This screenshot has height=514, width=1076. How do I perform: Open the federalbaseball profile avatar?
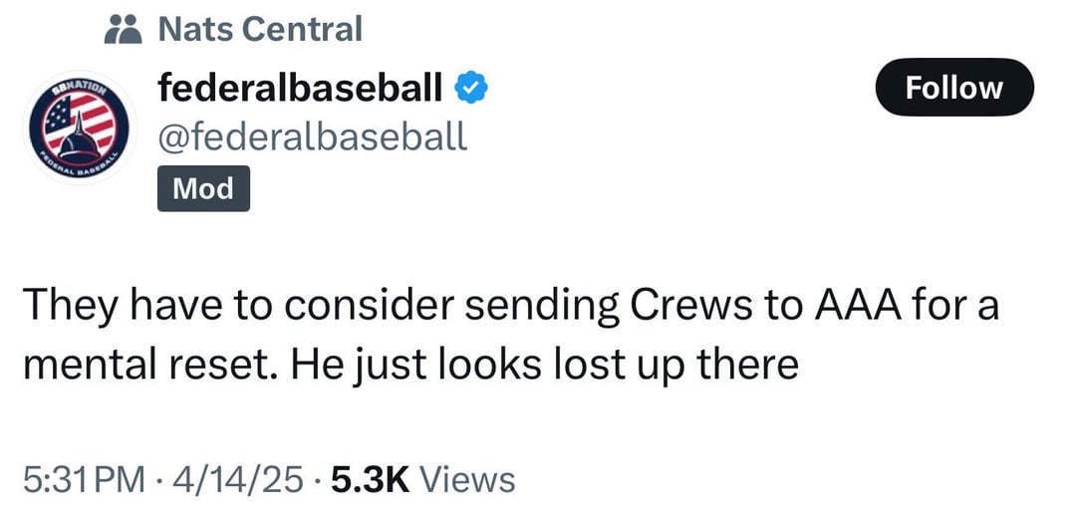coord(82,128)
